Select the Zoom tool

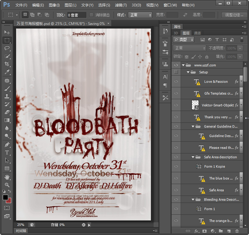pos(7,185)
